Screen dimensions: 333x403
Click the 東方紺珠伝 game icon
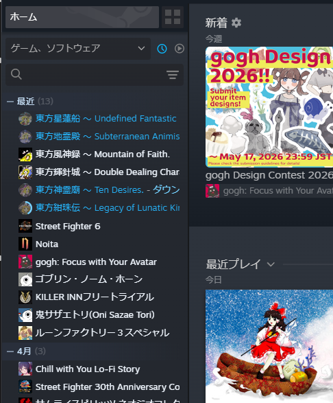[x=25, y=208]
